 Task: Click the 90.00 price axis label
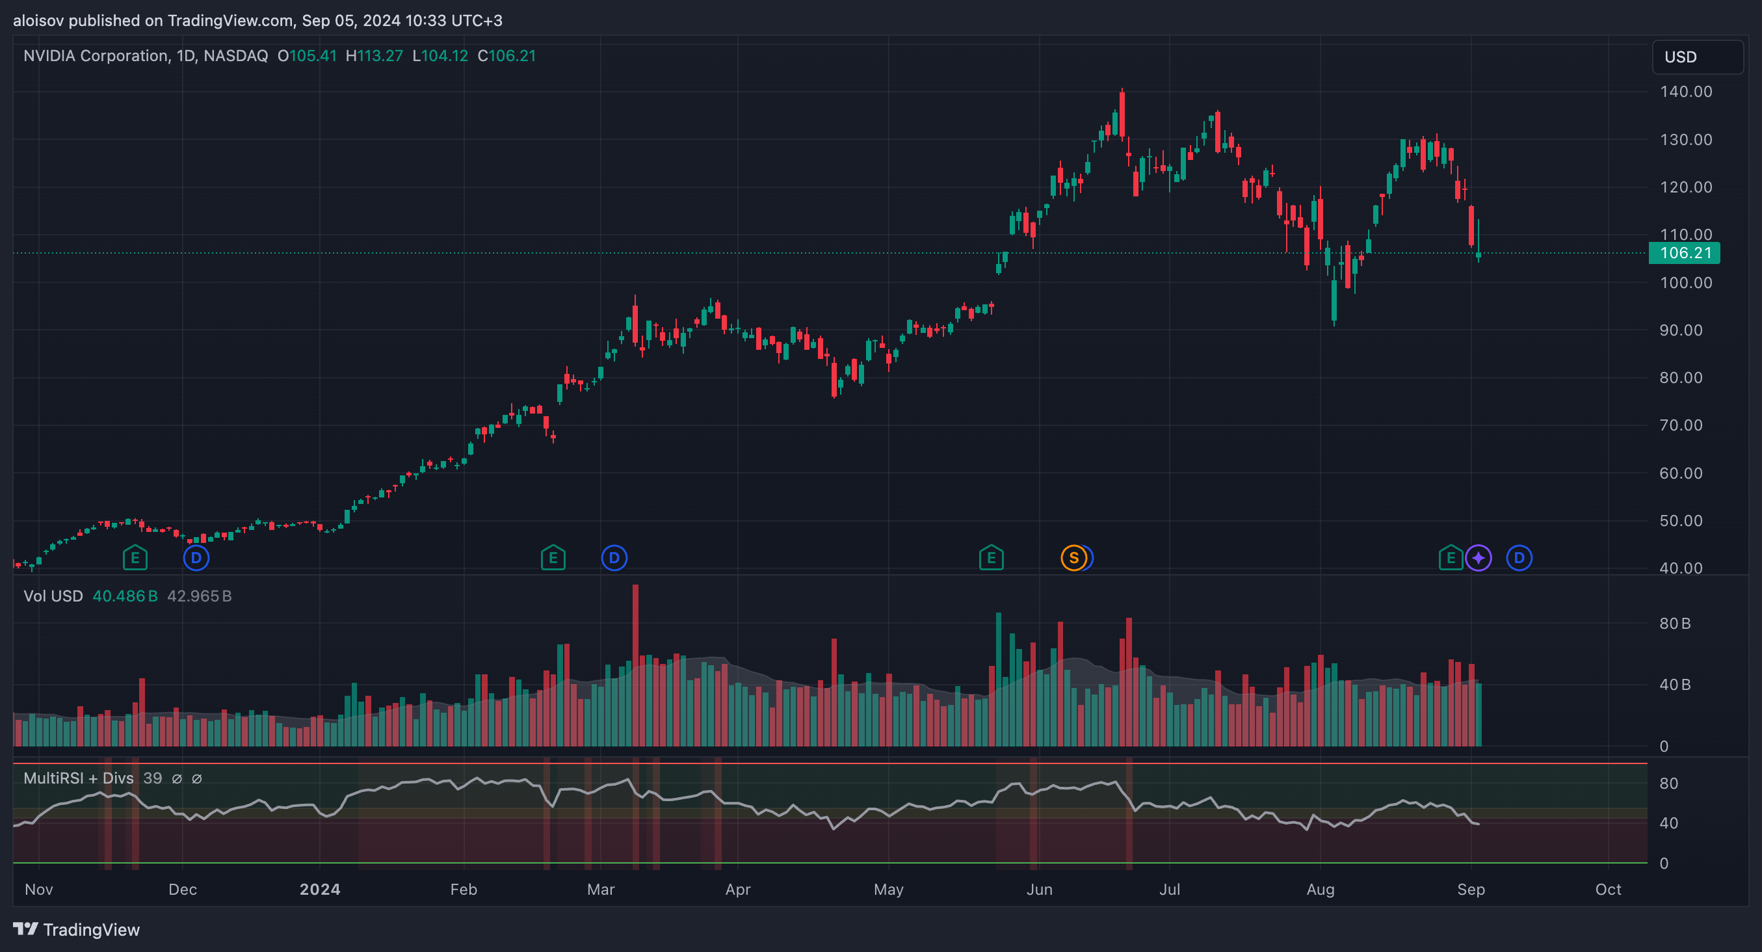tap(1681, 330)
